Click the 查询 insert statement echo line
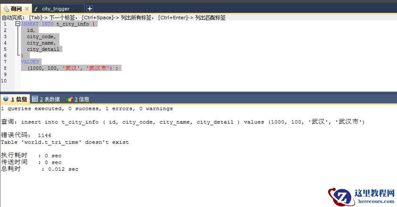 pyautogui.click(x=182, y=122)
